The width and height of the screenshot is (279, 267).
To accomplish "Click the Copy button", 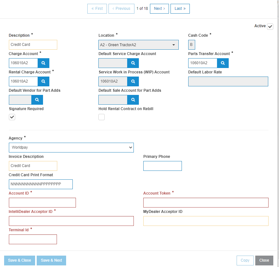I will pyautogui.click(x=245, y=260).
